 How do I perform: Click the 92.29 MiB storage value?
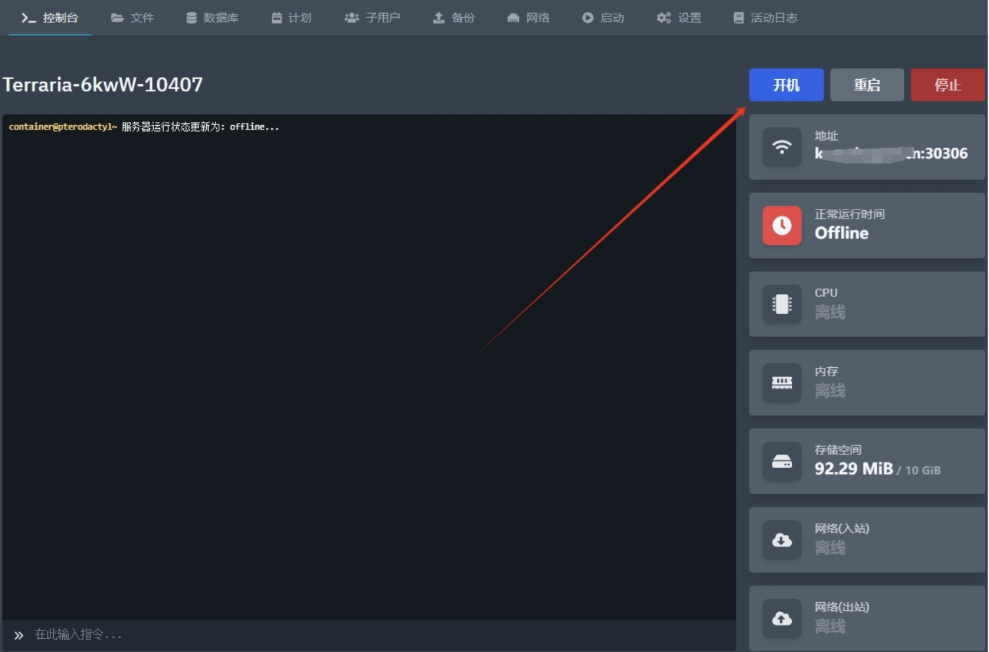tap(853, 469)
